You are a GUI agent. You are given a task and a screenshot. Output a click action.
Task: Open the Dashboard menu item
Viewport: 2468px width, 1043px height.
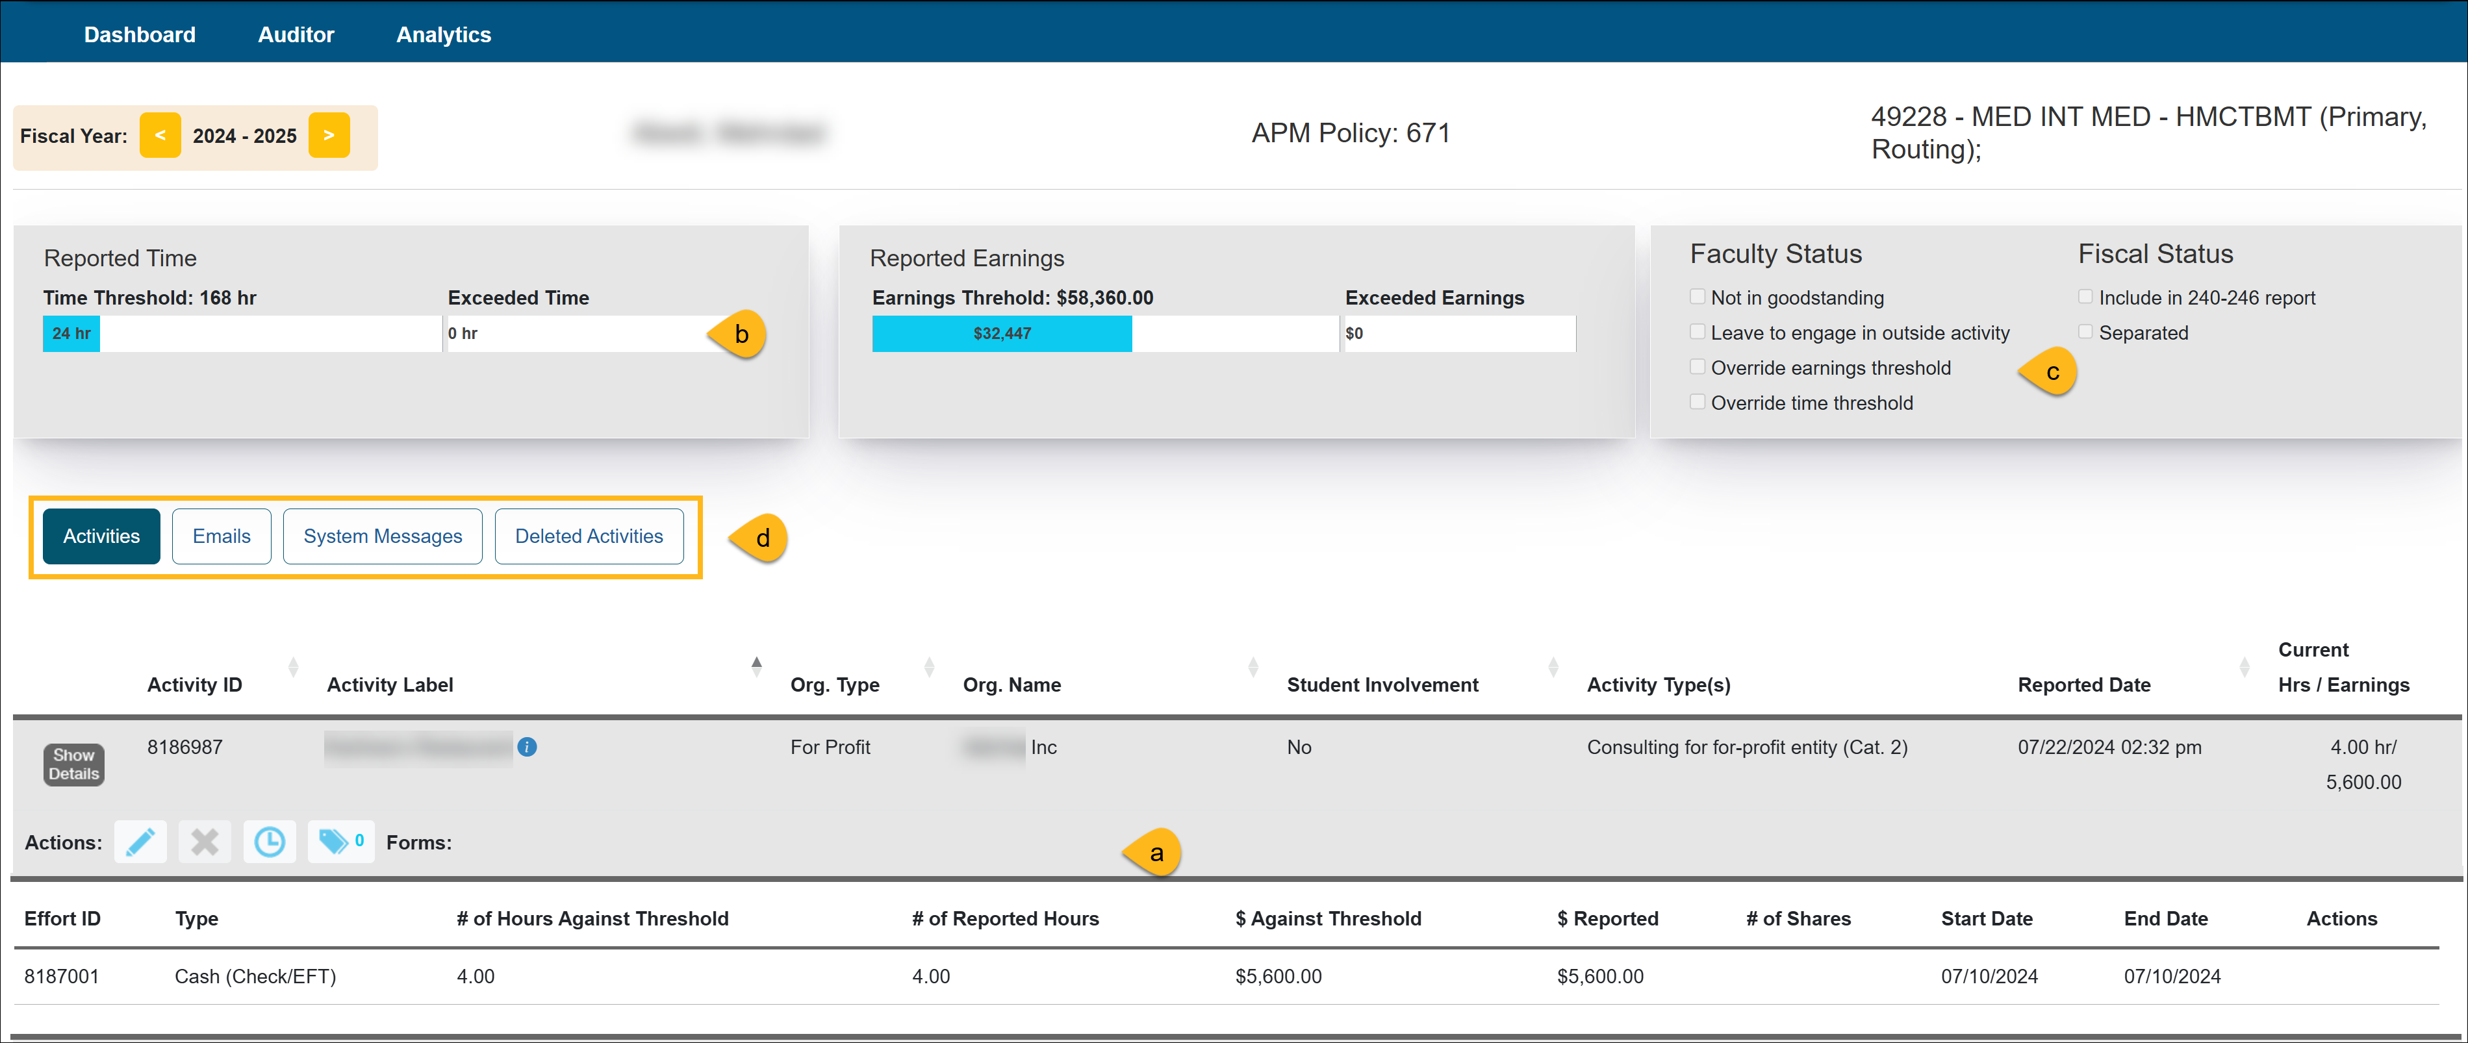click(x=140, y=34)
